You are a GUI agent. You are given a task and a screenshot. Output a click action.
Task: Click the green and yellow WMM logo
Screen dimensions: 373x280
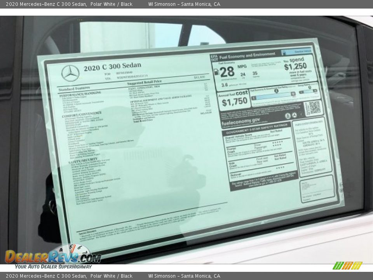pyautogui.click(x=347, y=266)
